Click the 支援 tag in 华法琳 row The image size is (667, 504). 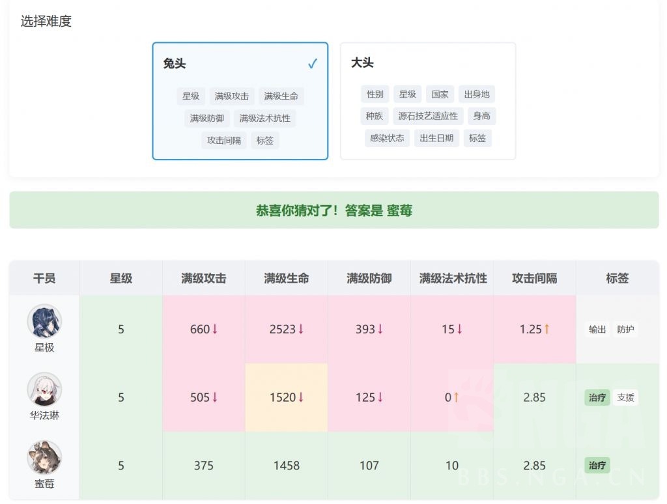[x=625, y=398]
